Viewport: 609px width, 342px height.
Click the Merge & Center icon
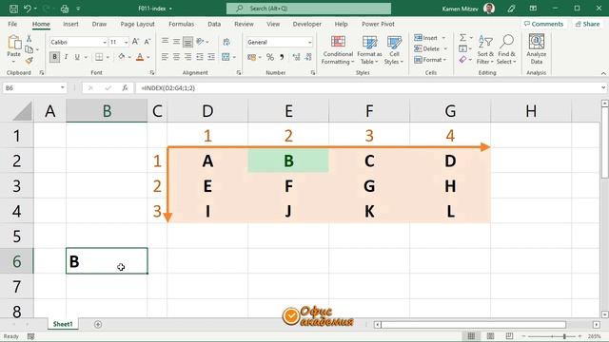click(226, 57)
